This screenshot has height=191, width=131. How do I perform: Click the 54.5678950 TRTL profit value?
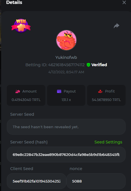pos(106,100)
